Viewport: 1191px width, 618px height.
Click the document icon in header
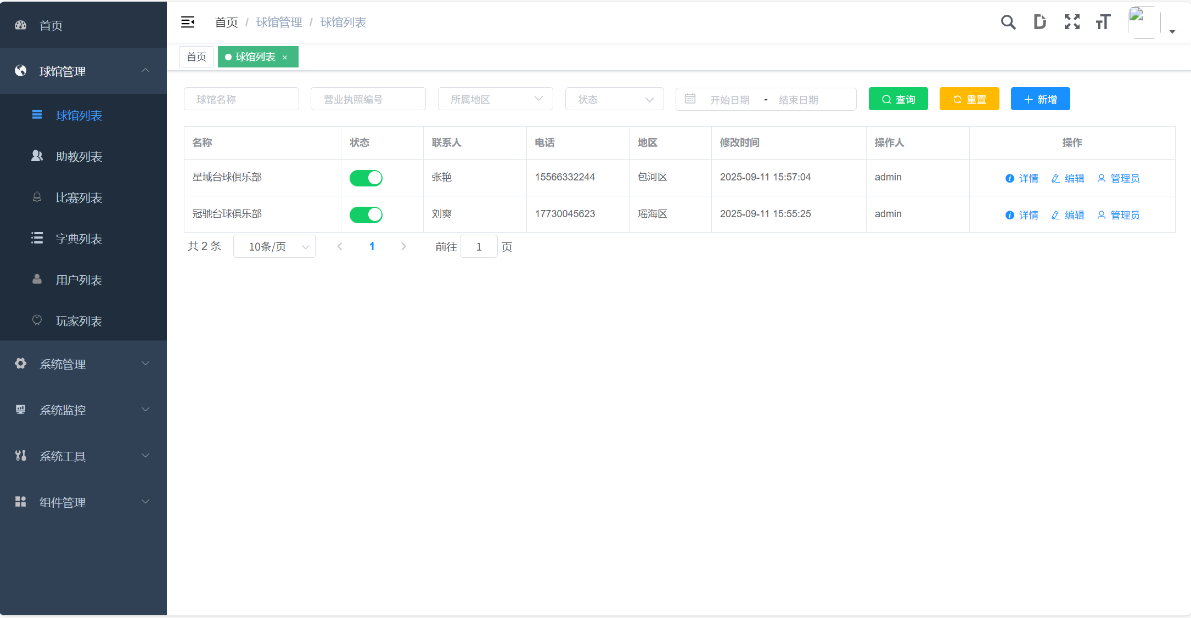pyautogui.click(x=1040, y=22)
